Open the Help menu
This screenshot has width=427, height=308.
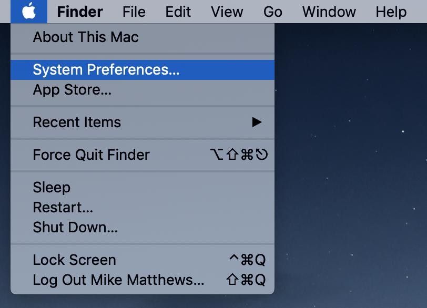click(x=391, y=12)
